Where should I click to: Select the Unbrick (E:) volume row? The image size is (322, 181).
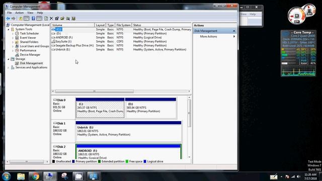pos(121,49)
